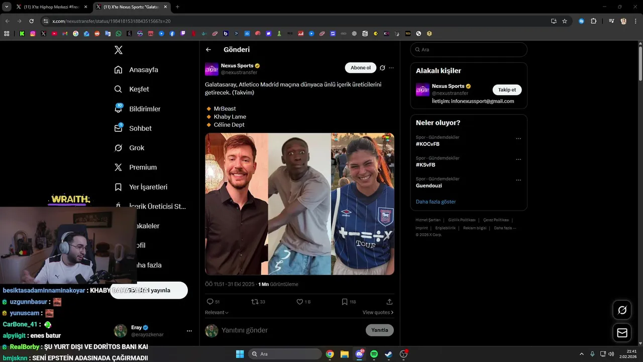The width and height of the screenshot is (643, 362).
Task: Open options for Guendouzi trend
Action: coord(518,180)
